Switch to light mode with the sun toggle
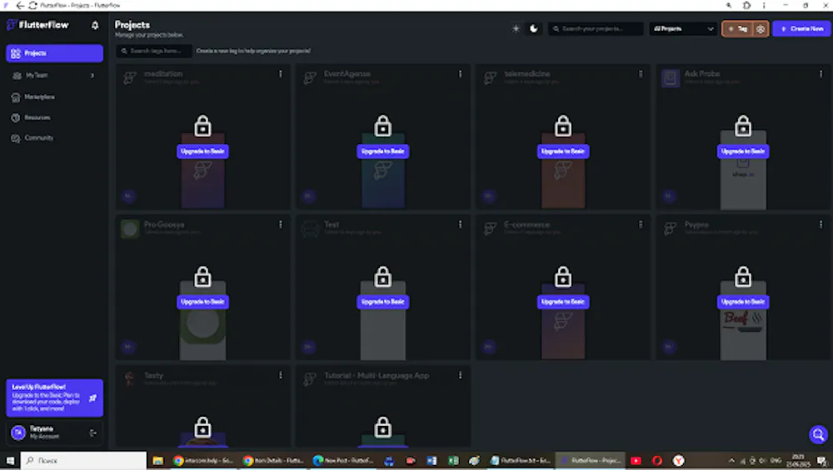 point(516,28)
